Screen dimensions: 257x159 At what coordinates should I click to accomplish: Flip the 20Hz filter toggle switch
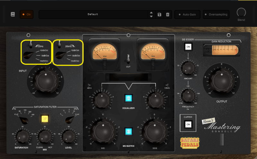click(31, 44)
